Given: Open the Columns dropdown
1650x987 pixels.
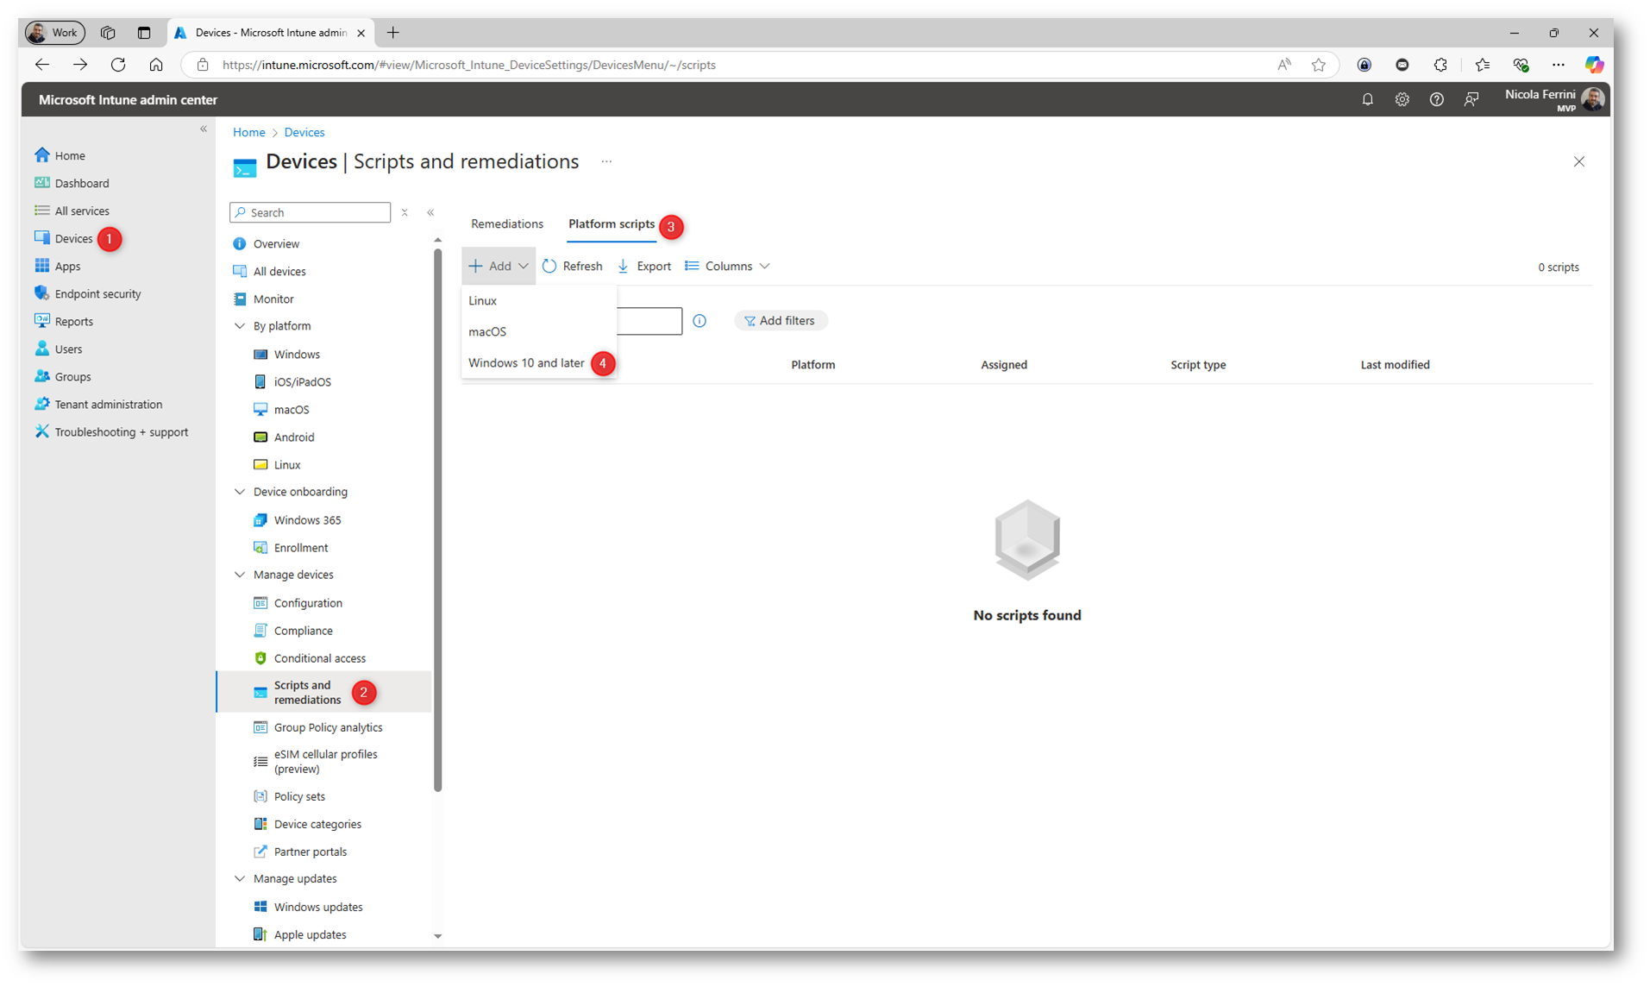Looking at the screenshot, I should [x=727, y=267].
